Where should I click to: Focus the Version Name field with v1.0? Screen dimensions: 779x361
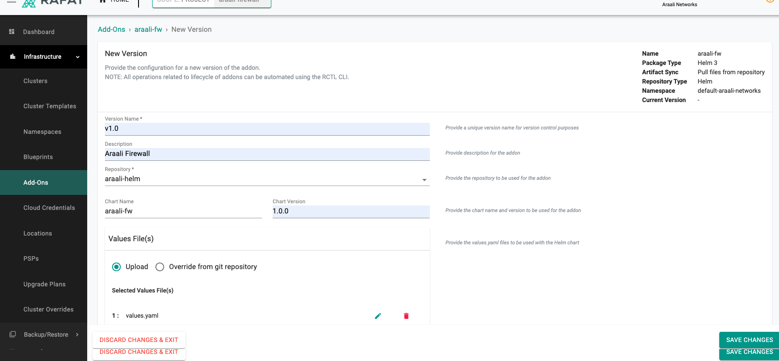point(267,129)
